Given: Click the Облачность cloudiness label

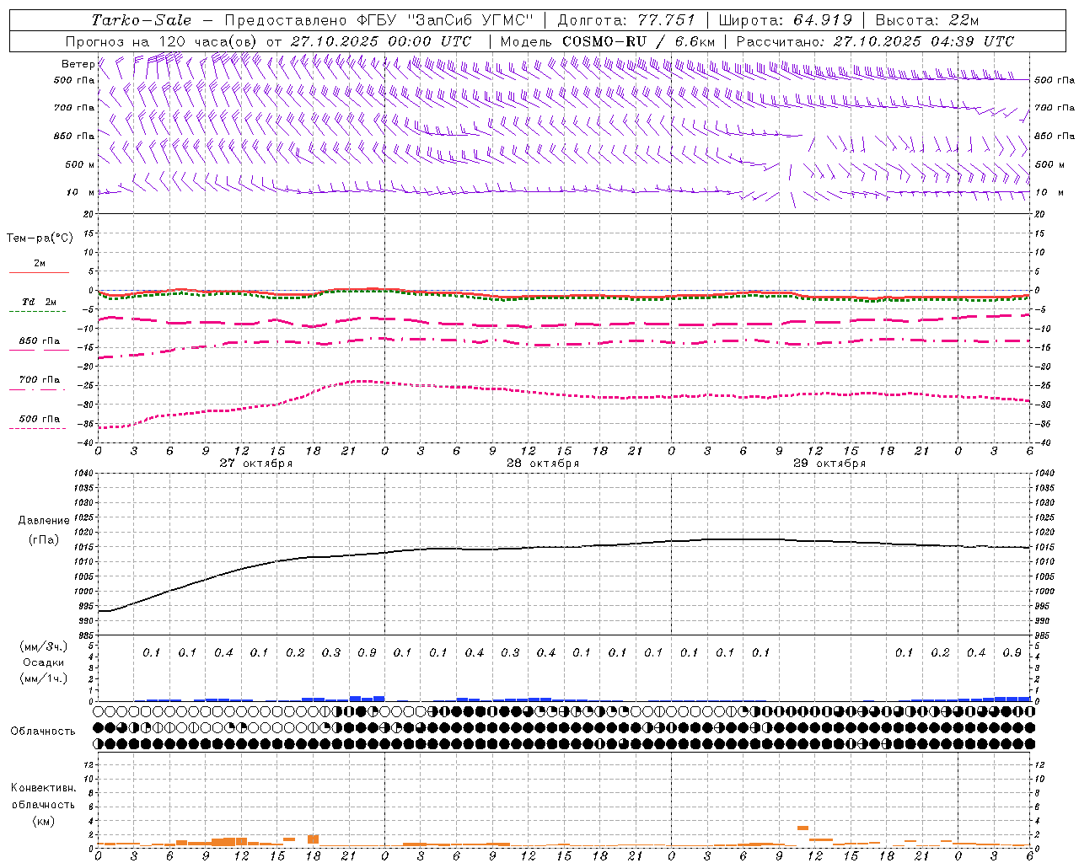Looking at the screenshot, I should click(x=43, y=732).
